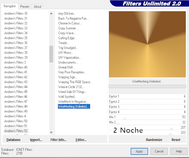Screen dimensions: 189x158
Task: Choose UIV Vaporisation... filter
Action: point(70,58)
